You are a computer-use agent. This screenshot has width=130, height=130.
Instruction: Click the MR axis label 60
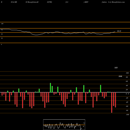(x=127, y=81)
